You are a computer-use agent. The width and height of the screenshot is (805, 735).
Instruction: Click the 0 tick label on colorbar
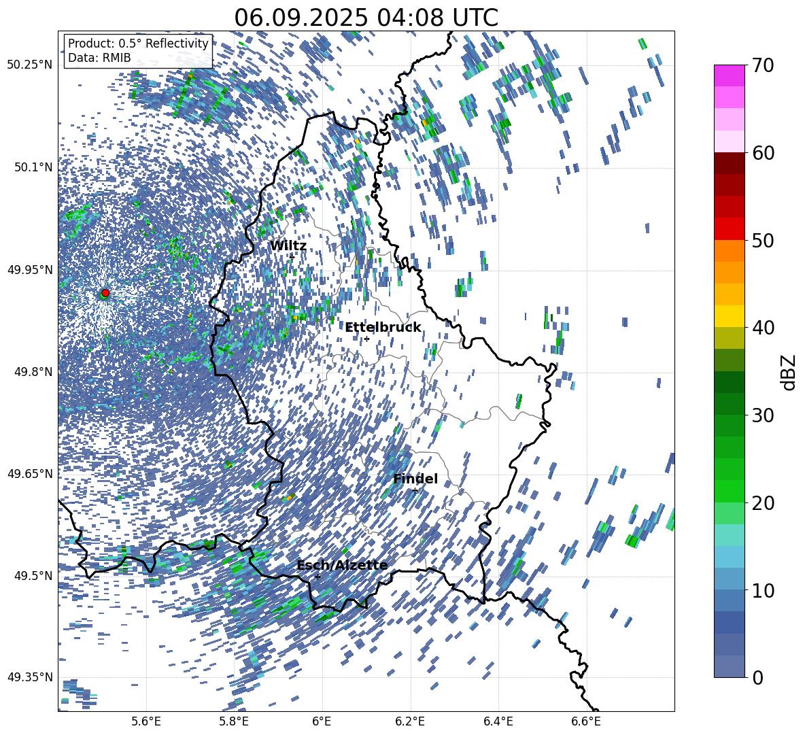click(x=757, y=677)
